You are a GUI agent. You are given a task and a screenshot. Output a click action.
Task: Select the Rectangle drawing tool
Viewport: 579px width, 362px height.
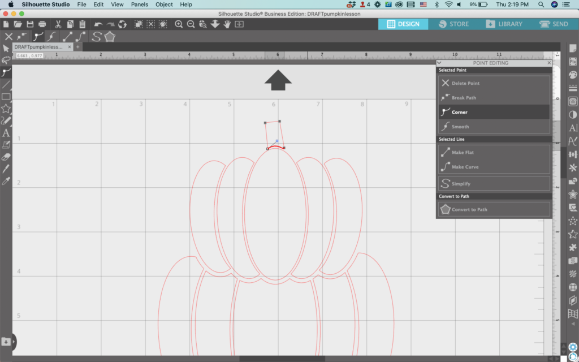point(6,97)
